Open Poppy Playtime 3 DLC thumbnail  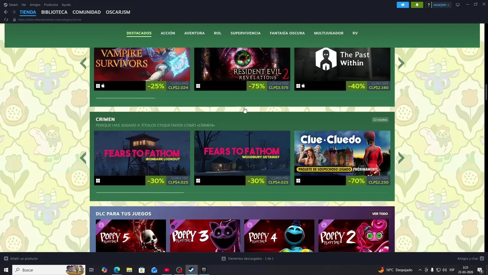pos(205,236)
